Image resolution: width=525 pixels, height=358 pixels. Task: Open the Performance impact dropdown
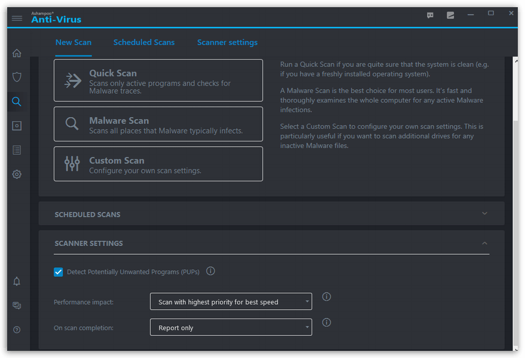(231, 302)
